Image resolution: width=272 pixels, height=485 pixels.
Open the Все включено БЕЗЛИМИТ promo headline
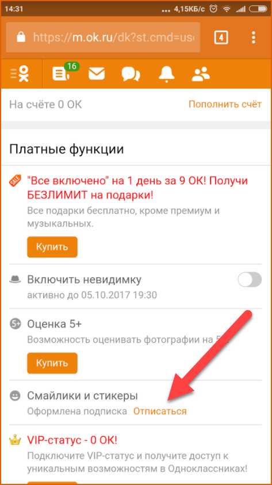tap(137, 188)
